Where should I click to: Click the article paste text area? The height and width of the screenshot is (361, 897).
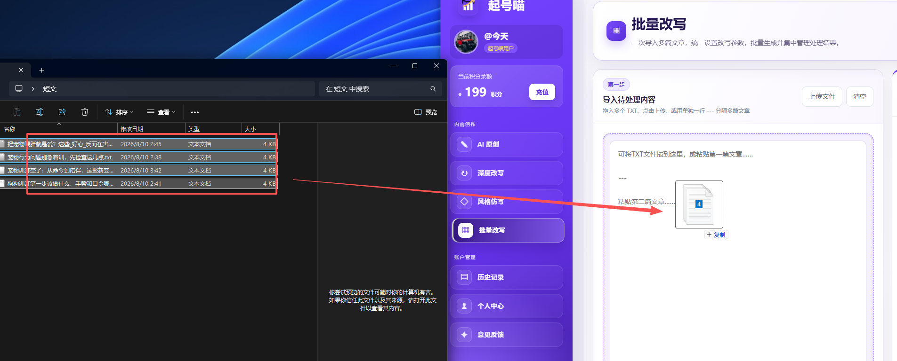[738, 251]
